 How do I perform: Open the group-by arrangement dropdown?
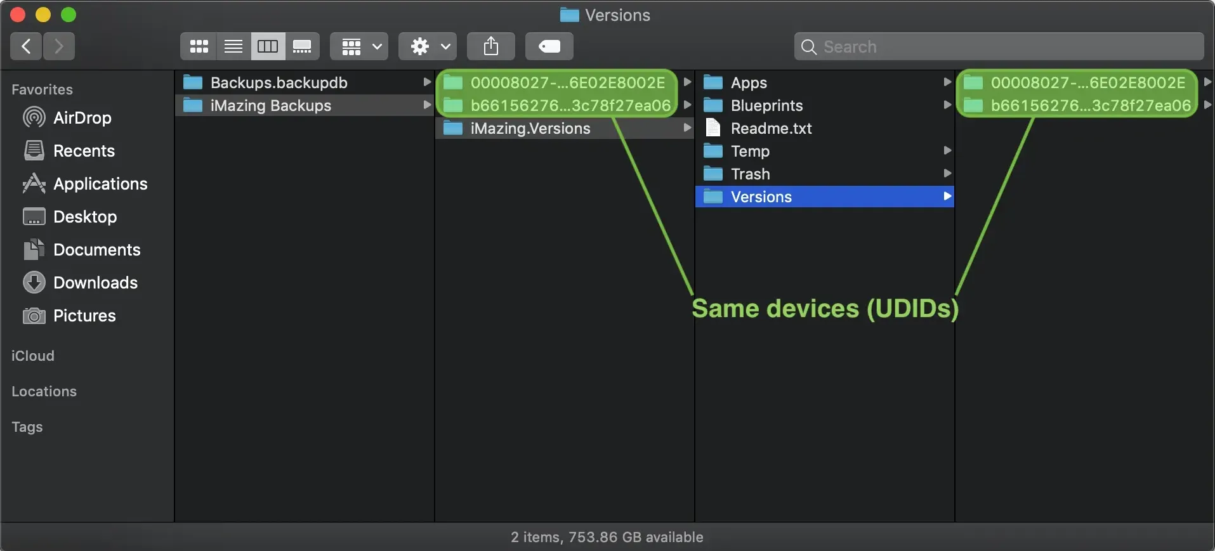pyautogui.click(x=359, y=46)
